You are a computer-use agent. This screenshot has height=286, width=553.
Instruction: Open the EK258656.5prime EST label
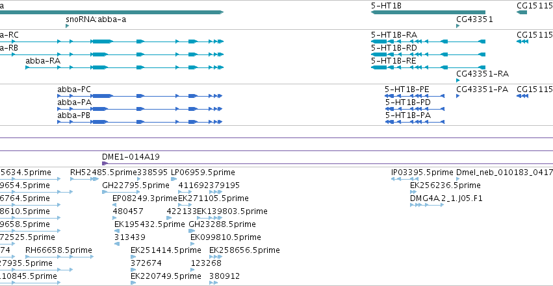[244, 250]
